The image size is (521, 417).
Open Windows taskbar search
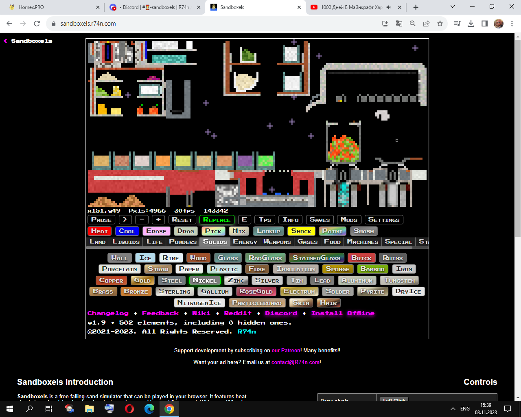click(29, 409)
